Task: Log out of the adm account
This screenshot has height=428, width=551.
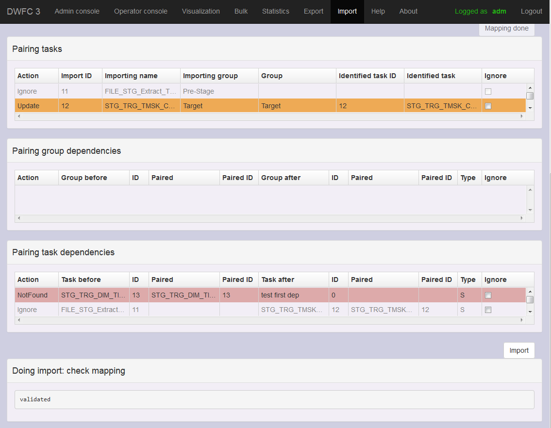Action: (531, 11)
